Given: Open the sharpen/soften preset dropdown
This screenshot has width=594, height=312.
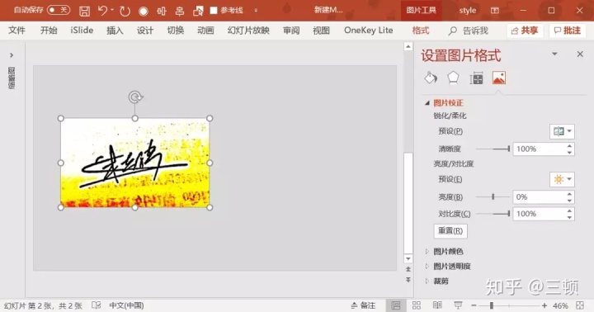Looking at the screenshot, I should pos(562,131).
